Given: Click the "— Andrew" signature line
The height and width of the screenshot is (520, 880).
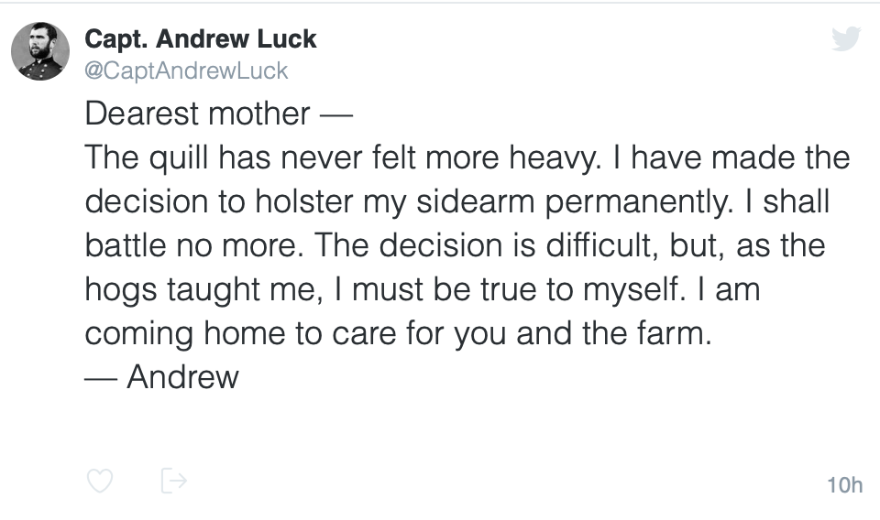Looking at the screenshot, I should coord(161,376).
